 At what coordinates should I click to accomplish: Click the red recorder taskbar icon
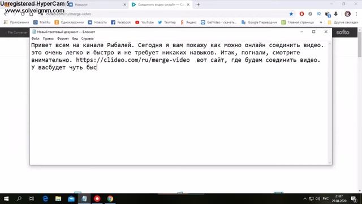pyautogui.click(x=97, y=199)
